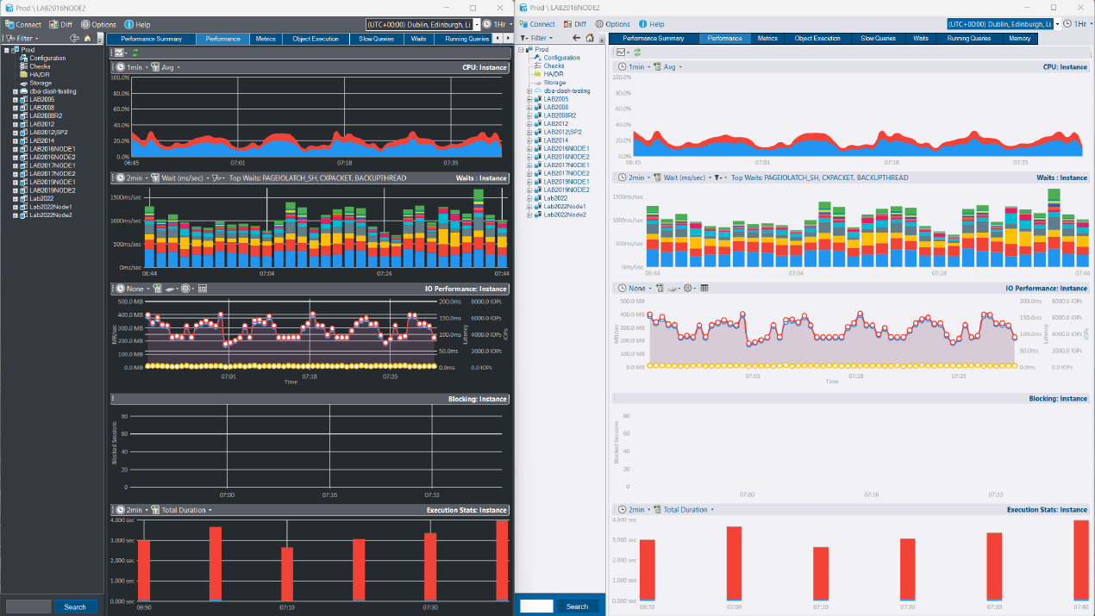Viewport: 1095px width, 616px height.
Task: Open Help in the light right window
Action: click(651, 24)
